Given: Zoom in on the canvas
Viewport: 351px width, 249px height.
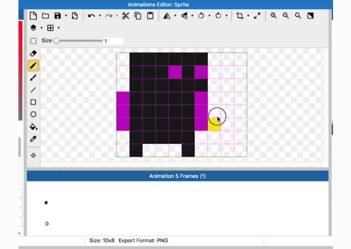Looking at the screenshot, I should point(273,16).
